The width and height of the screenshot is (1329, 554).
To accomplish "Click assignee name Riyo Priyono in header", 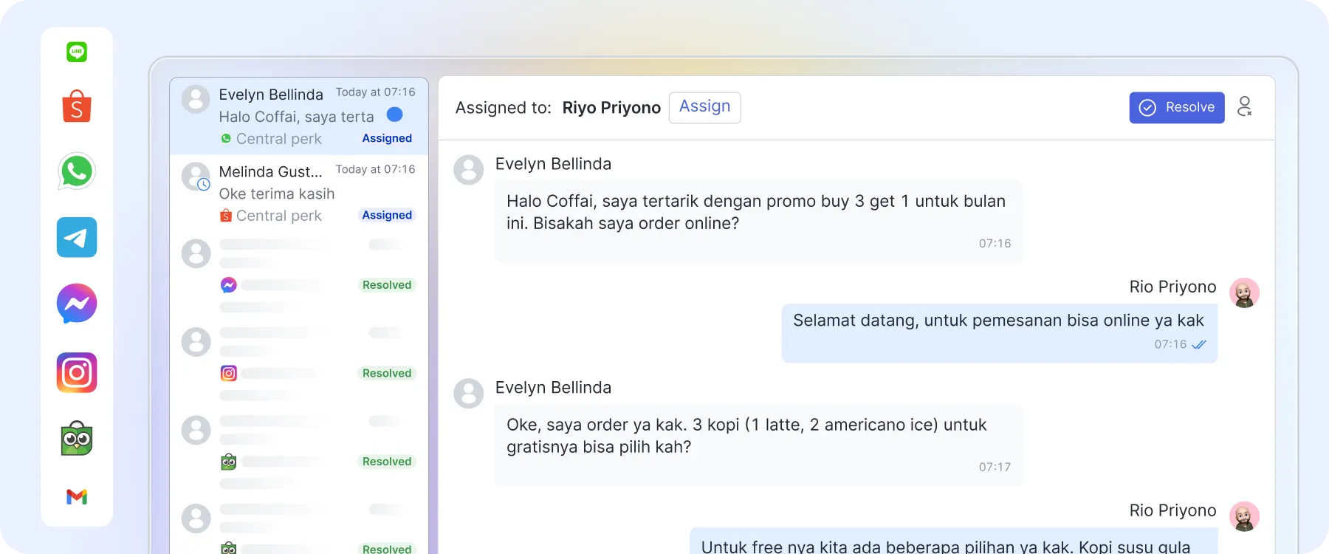I will 611,108.
